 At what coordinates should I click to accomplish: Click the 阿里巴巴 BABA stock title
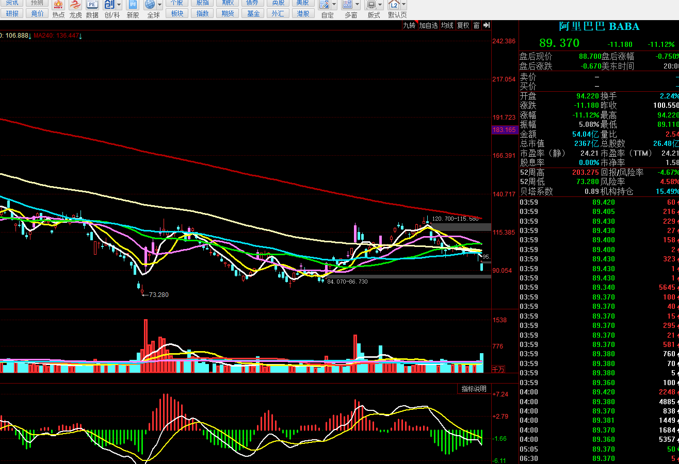tap(599, 26)
